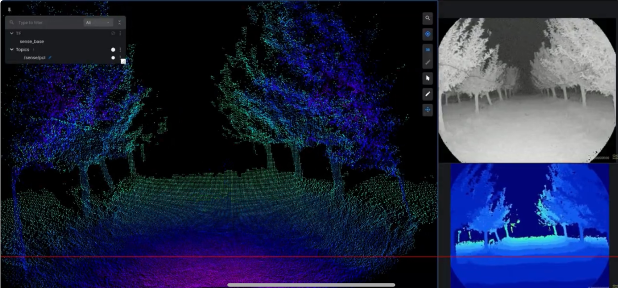Screen dimensions: 618x288
Task: Toggle visibility of the TF group
Action: tap(113, 34)
